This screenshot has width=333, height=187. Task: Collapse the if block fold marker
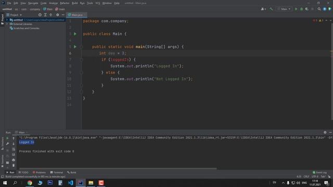81,60
